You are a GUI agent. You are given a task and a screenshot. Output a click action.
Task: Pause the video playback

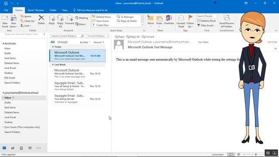point(268,153)
